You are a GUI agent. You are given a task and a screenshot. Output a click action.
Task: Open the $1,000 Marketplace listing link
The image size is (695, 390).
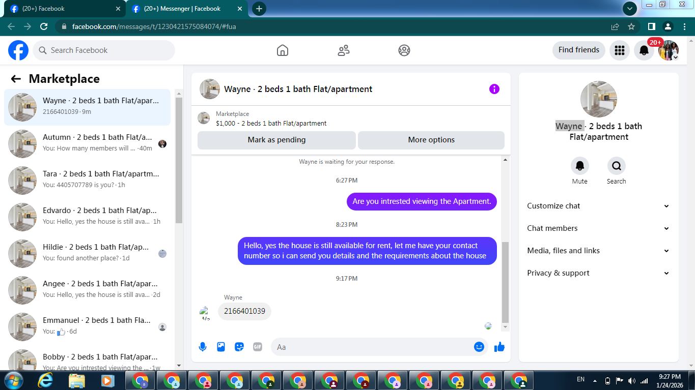(x=271, y=124)
